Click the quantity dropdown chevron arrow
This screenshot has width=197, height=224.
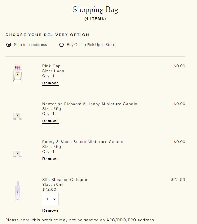[x=55, y=199]
